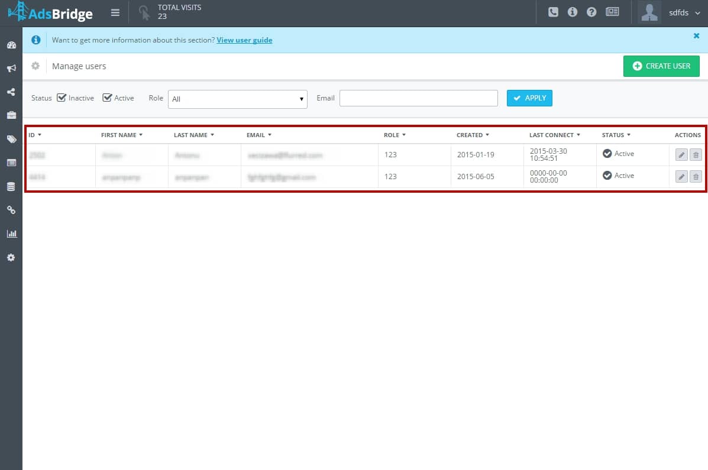
Task: Open the settings gear sidebar icon
Action: [x=11, y=257]
